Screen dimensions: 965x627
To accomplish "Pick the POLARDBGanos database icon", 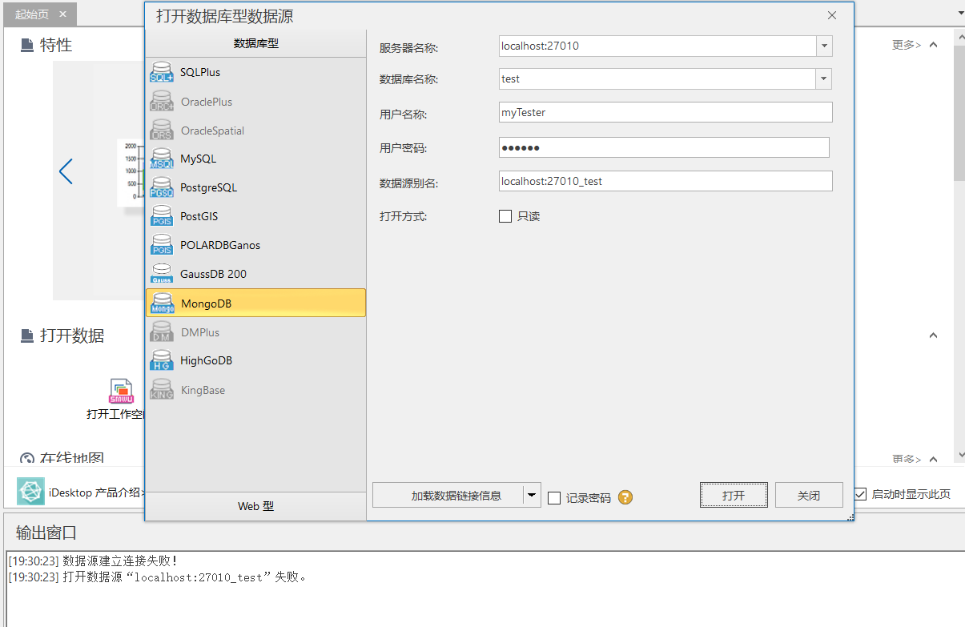I will coord(162,245).
